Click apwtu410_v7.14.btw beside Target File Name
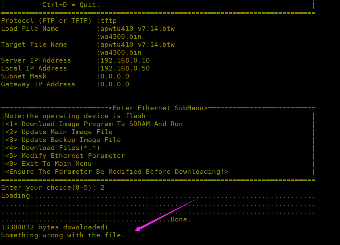This screenshot has height=245, width=340. click(138, 44)
